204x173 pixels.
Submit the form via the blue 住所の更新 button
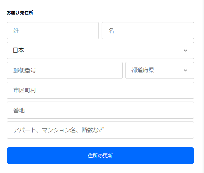pos(100,156)
